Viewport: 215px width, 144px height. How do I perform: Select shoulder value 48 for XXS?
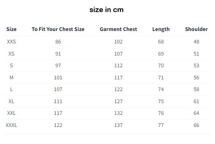[196, 42]
